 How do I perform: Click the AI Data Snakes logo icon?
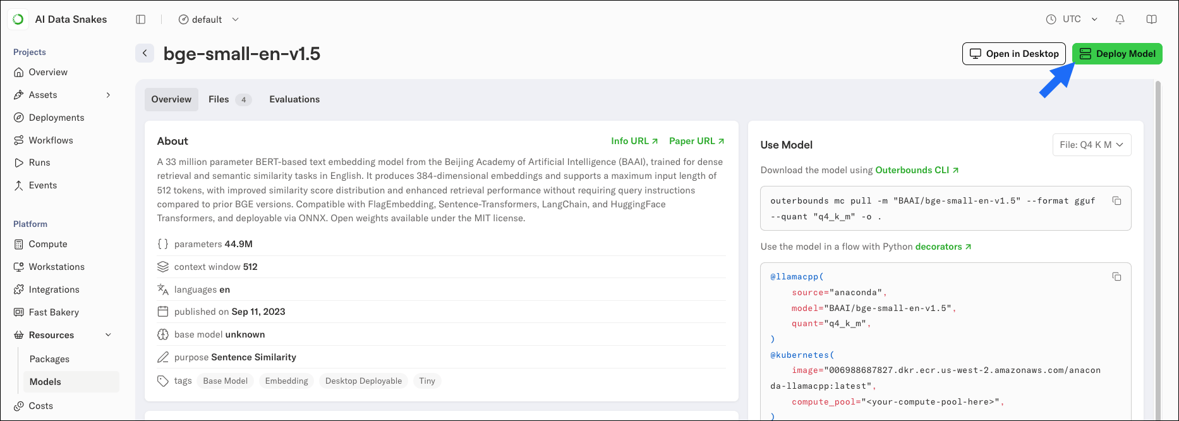(18, 20)
